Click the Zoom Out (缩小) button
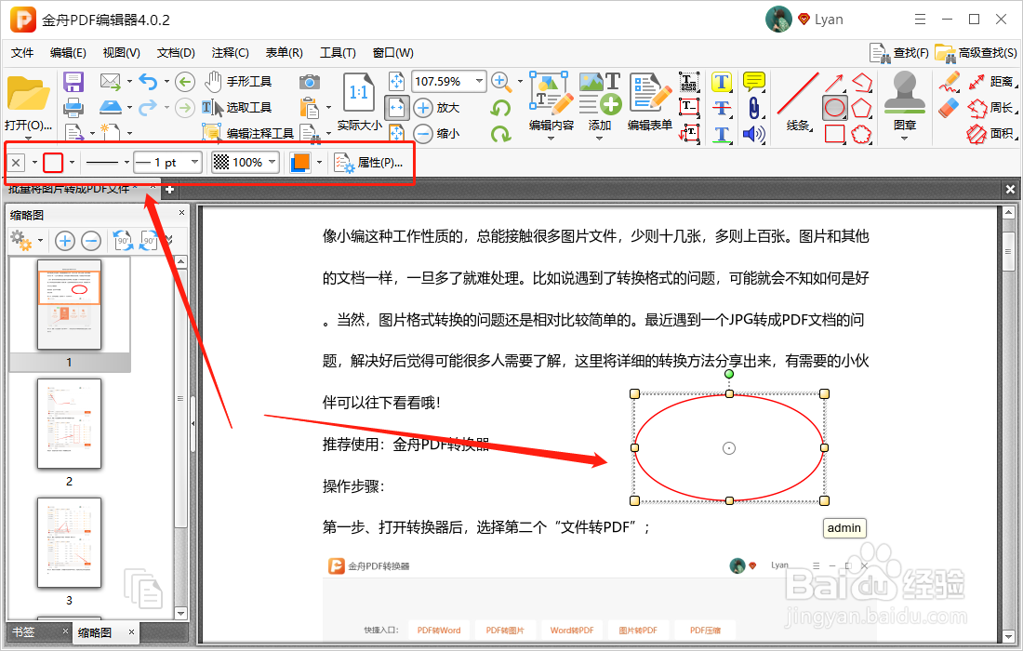The image size is (1023, 651). (x=437, y=134)
